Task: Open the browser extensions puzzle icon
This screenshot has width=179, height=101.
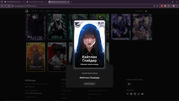Action: click(169, 6)
